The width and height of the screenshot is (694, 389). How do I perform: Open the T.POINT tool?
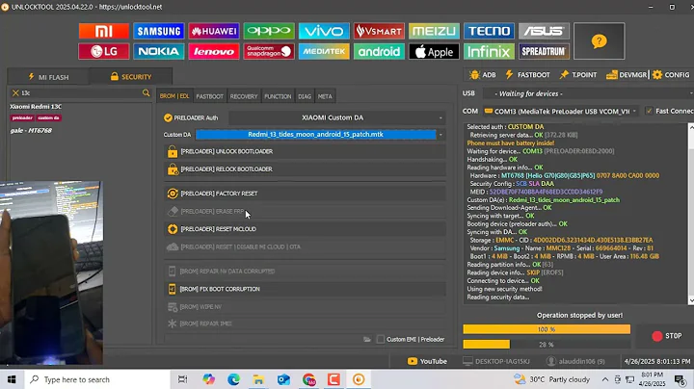click(x=578, y=75)
